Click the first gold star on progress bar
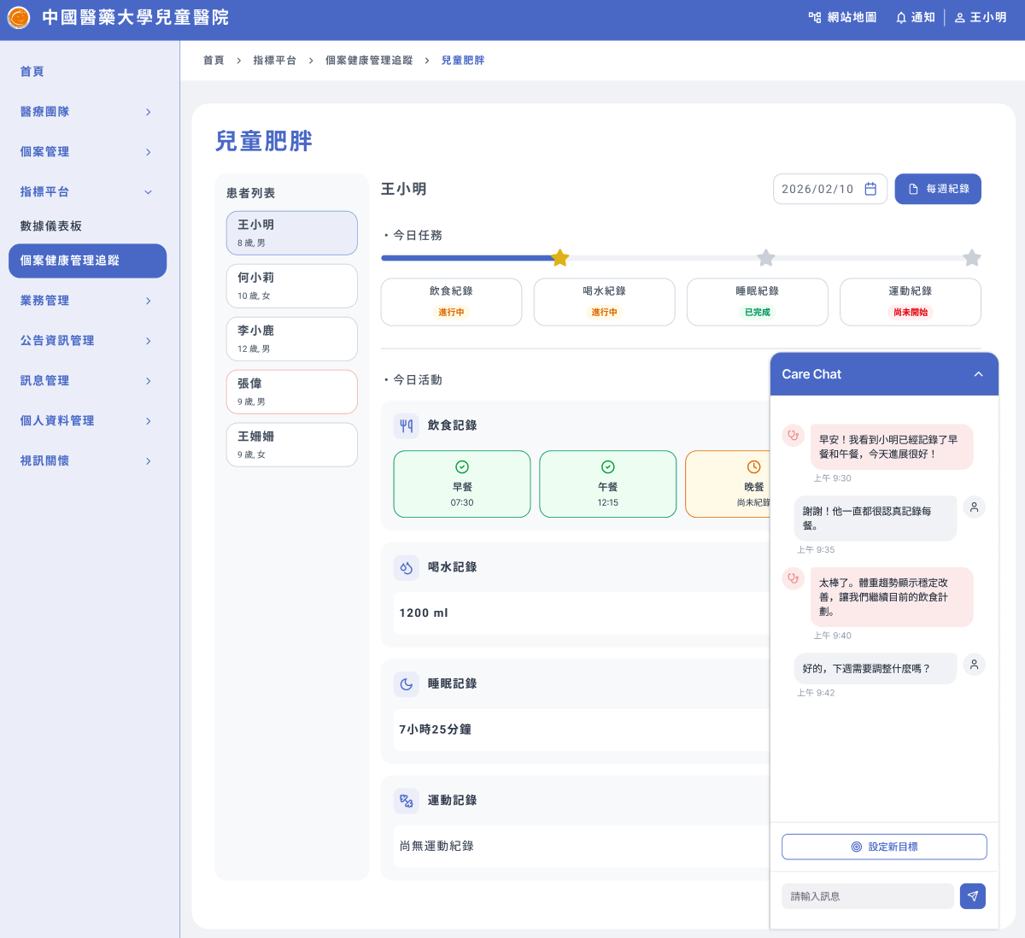 (x=560, y=258)
